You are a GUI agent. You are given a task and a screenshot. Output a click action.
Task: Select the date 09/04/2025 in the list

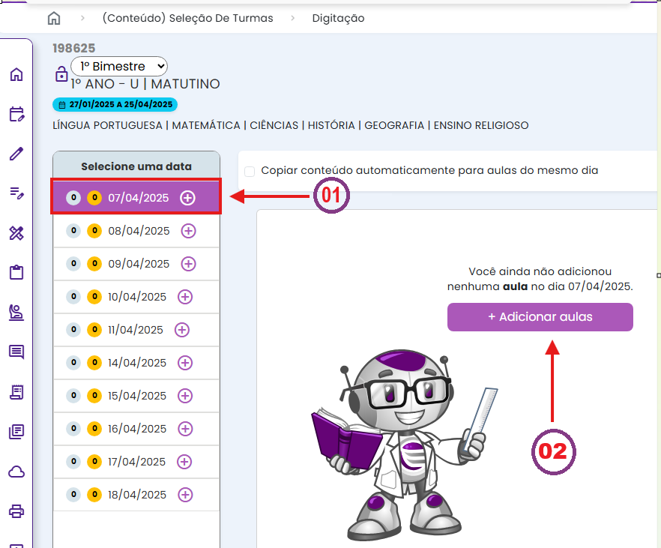pyautogui.click(x=139, y=264)
